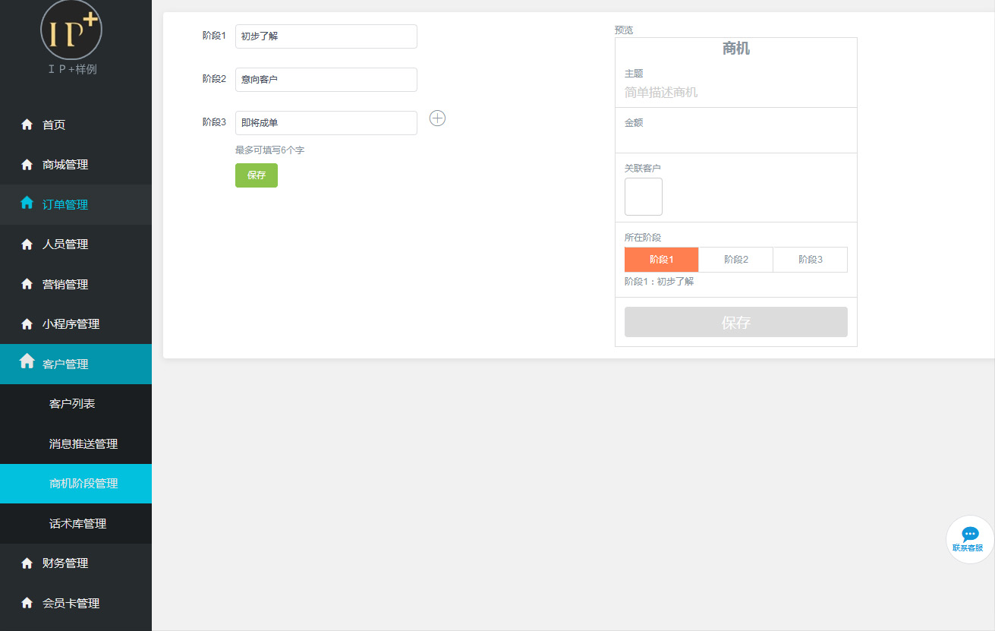Viewport: 995px width, 631px height.
Task: Click the gray 保存 button in preview
Action: point(735,322)
